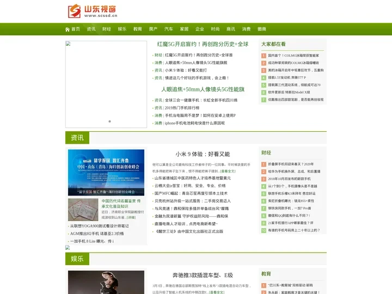This screenshot has height=294, width=392.
Task: Open article AGM推出H2手机 诺基亚2.3价格
Action: [97, 234]
